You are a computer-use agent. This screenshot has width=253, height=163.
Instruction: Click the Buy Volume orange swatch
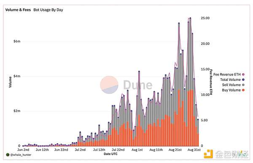tap(243, 90)
